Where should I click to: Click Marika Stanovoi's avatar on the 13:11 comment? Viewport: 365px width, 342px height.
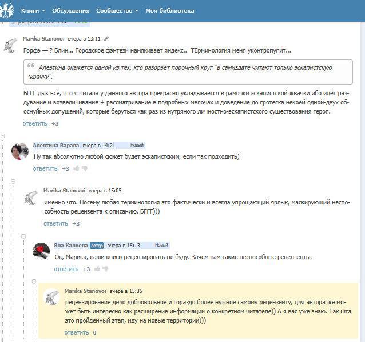click(x=10, y=46)
